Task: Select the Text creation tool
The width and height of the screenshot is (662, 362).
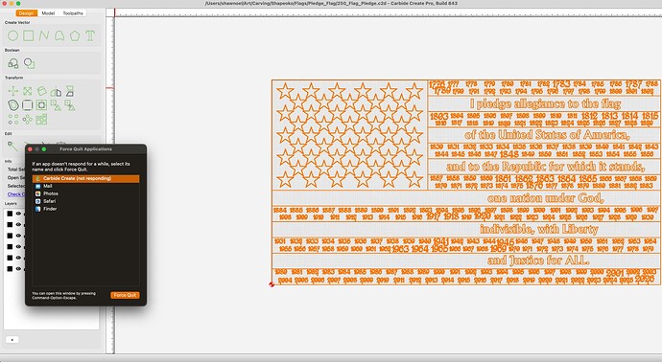Action: tap(90, 35)
